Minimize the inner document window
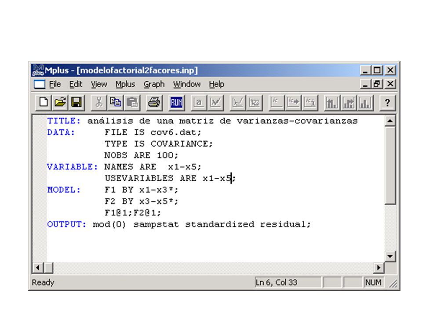422x316 pixels. (365, 84)
